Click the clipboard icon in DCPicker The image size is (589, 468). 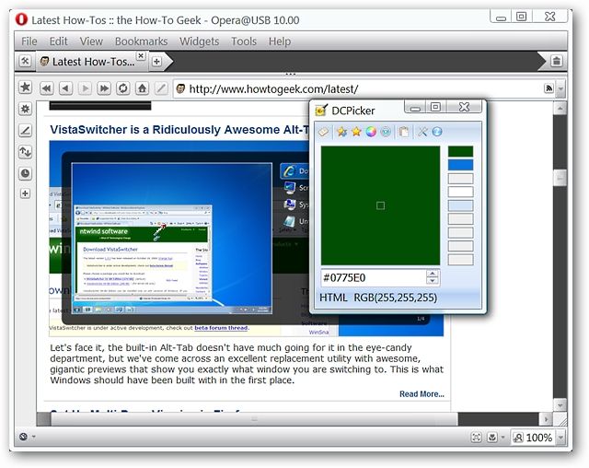404,132
